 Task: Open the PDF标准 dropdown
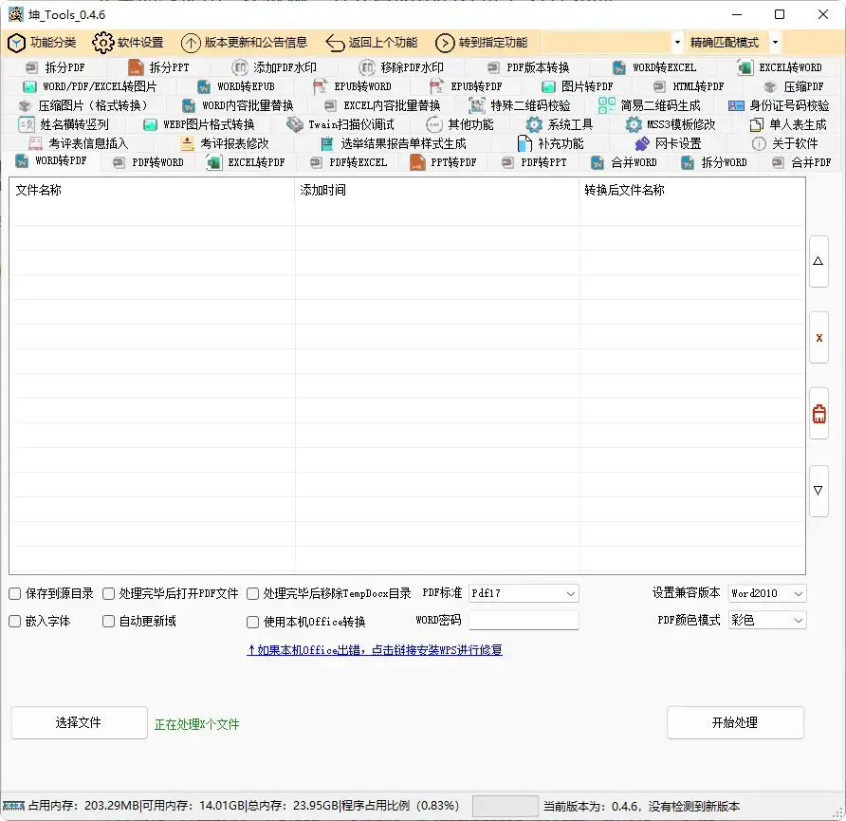(524, 592)
